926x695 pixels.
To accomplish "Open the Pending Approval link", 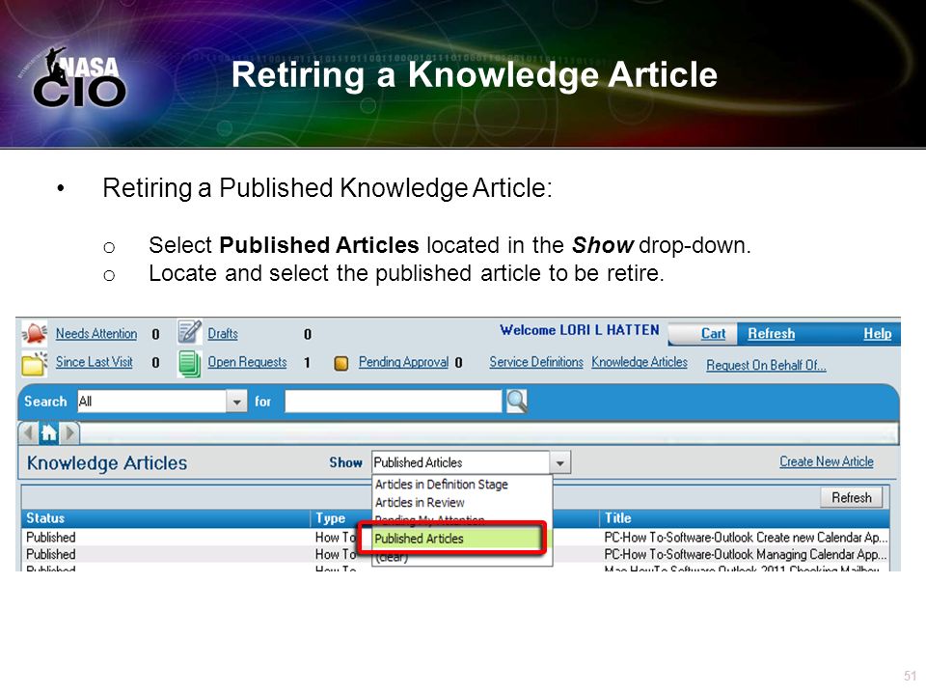I will pos(403,362).
